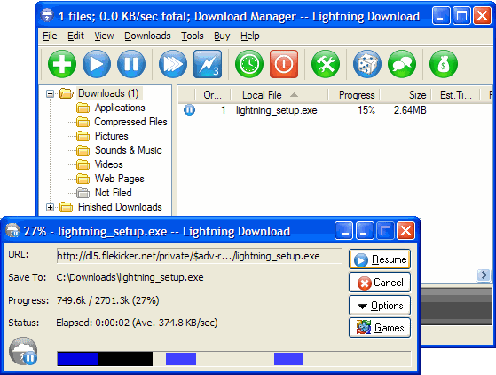The width and height of the screenshot is (496, 375).
Task: Open the Options dropdown button
Action: point(380,306)
